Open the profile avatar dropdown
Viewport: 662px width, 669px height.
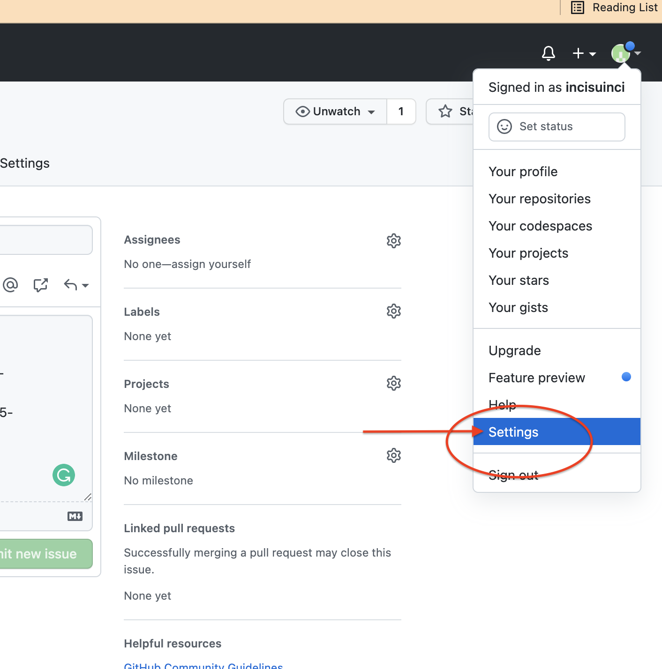(x=622, y=53)
